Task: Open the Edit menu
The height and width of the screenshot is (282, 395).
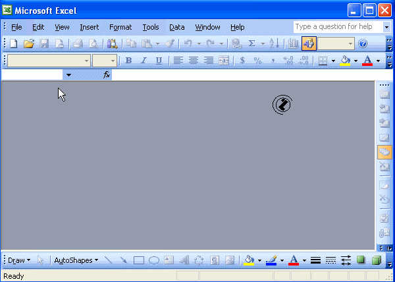Action: (x=38, y=27)
